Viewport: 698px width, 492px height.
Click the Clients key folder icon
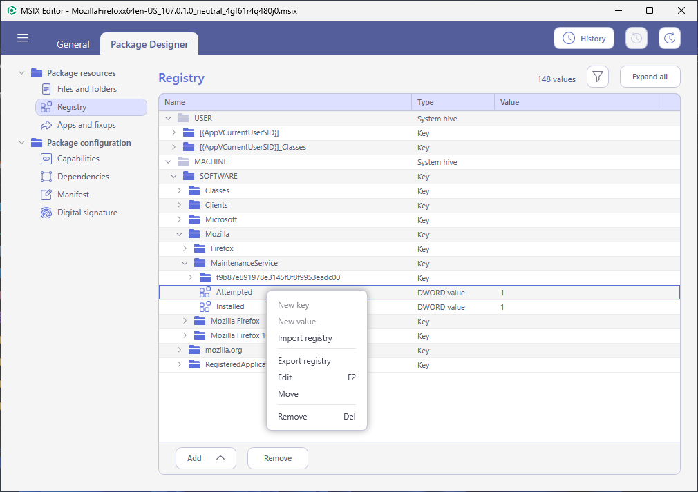click(194, 206)
